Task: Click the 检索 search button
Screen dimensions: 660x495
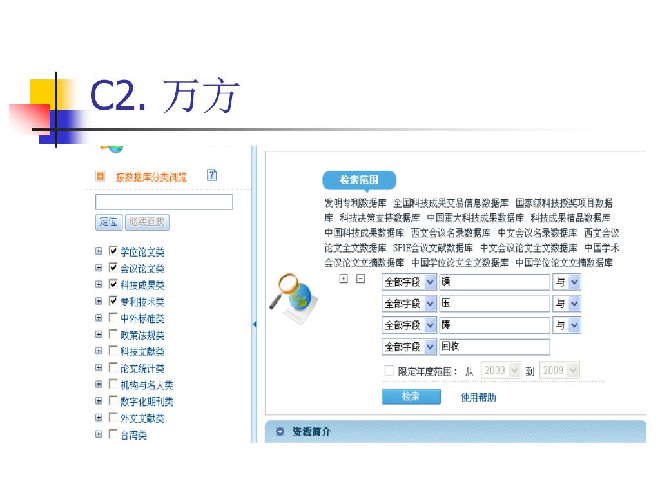Action: pyautogui.click(x=411, y=396)
